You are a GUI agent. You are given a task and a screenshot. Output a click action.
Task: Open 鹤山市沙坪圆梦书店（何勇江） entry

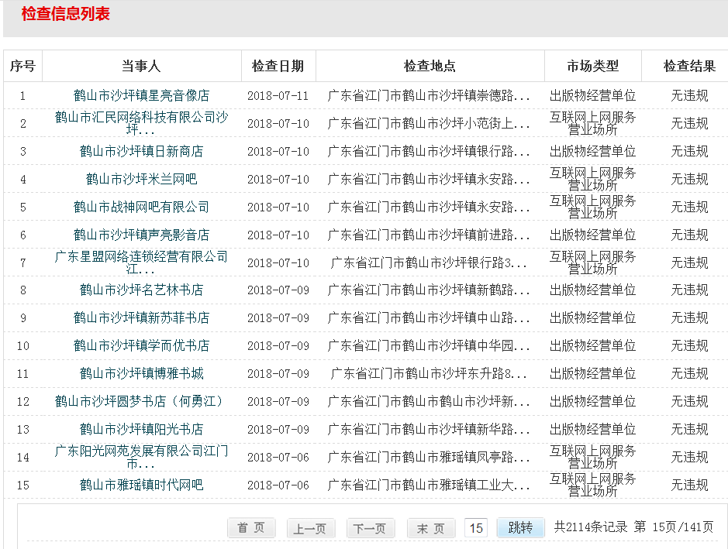[141, 401]
